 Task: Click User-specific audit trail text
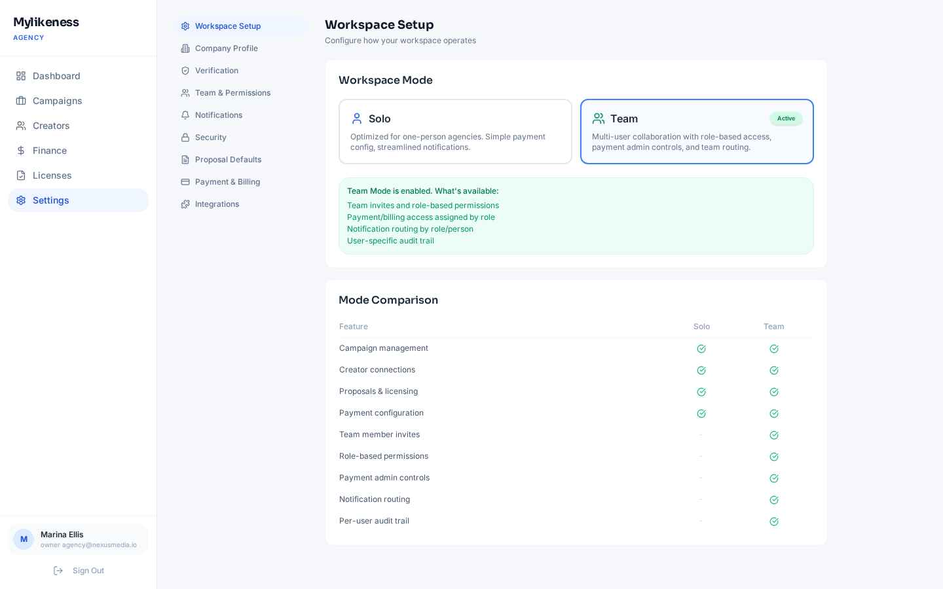(390, 241)
